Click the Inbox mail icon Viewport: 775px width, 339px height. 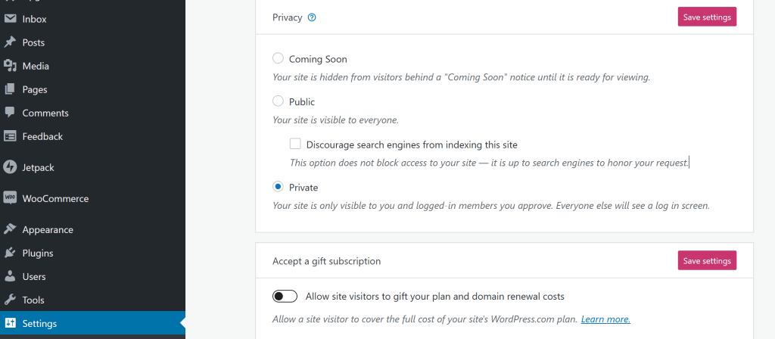coord(11,19)
